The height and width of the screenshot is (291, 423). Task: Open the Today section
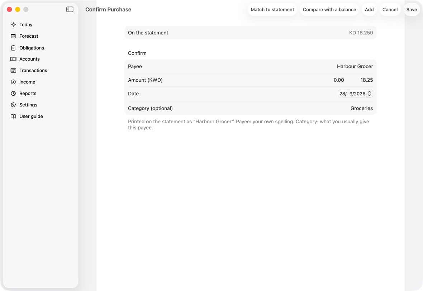[x=26, y=24]
